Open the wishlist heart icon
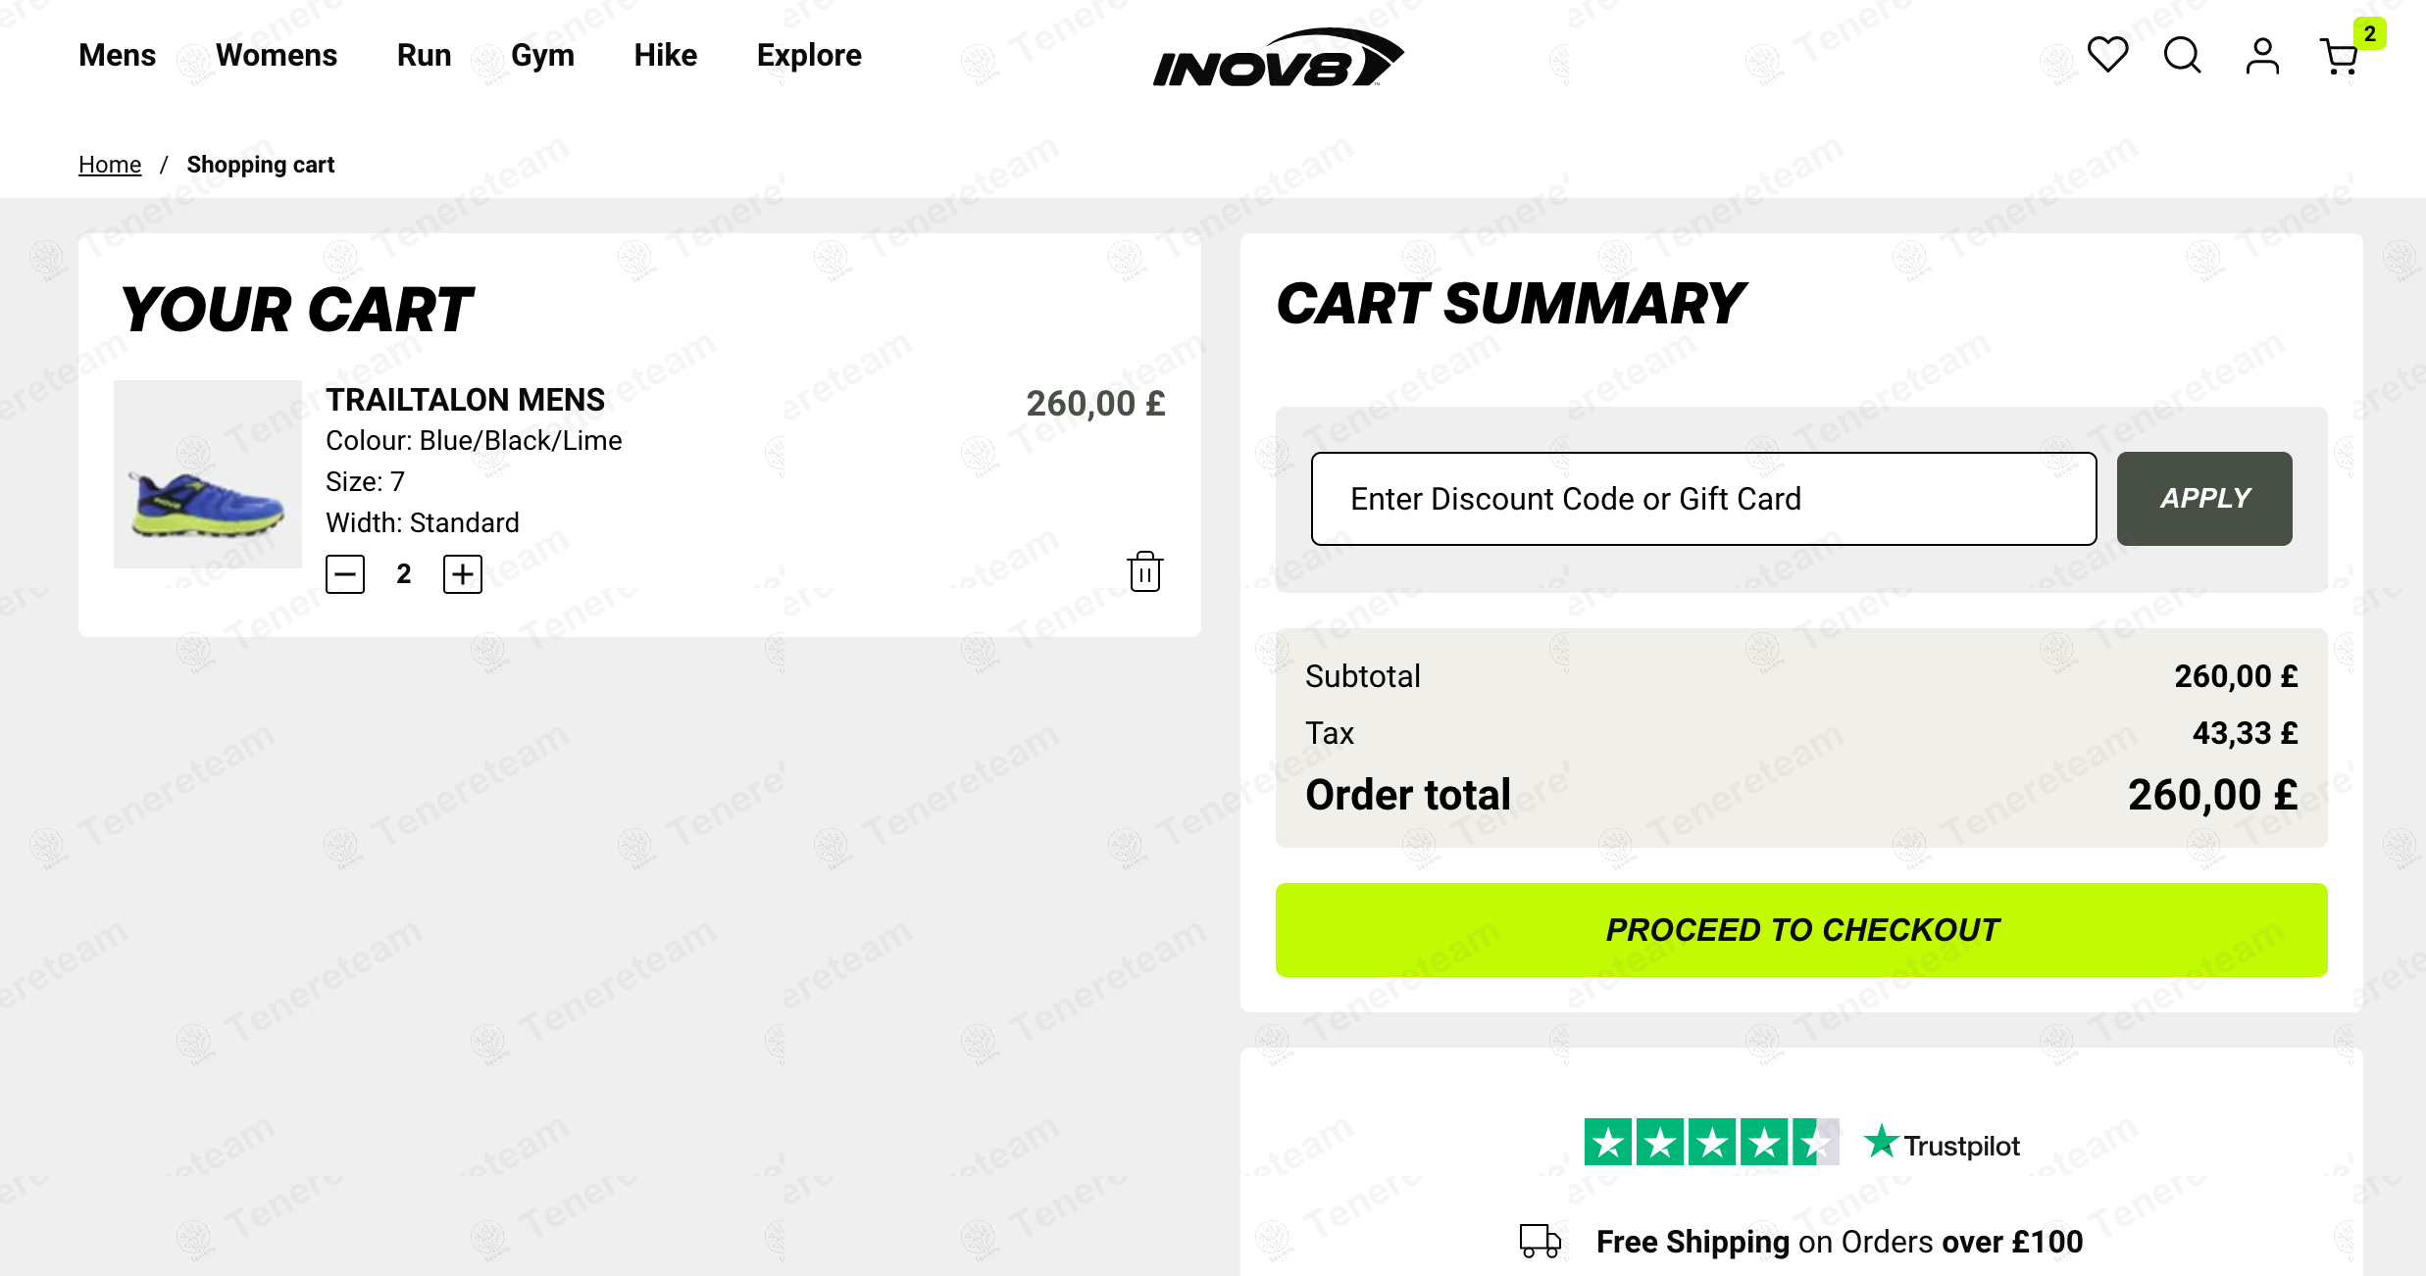This screenshot has width=2426, height=1276. click(x=2107, y=55)
